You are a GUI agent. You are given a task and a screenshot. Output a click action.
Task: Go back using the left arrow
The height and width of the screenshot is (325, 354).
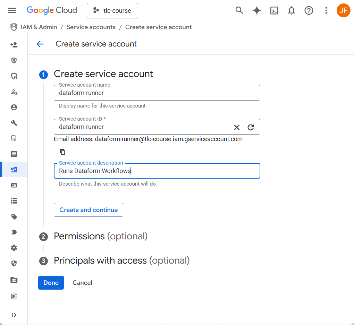click(x=40, y=44)
